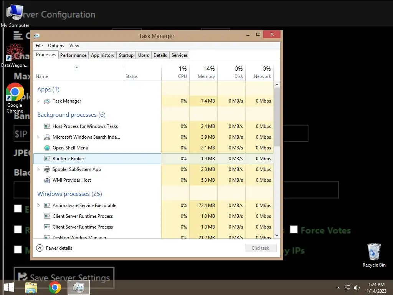The width and height of the screenshot is (393, 295).
Task: Click the process list scroll down arrow
Action: pos(277,235)
